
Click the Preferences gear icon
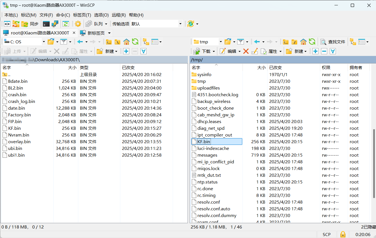(x=78, y=24)
